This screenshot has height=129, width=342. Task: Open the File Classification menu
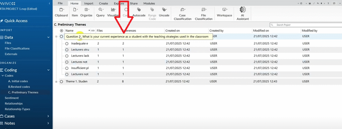[204, 14]
